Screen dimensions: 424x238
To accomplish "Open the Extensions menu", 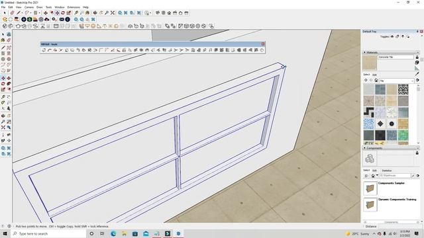I will (x=74, y=7).
